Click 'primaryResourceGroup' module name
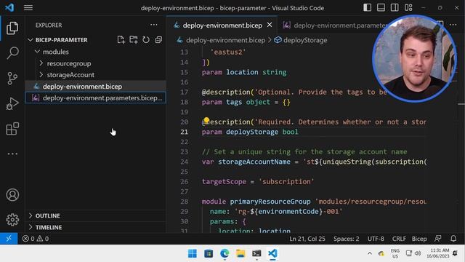Viewport: 465px width, 262px height. pyautogui.click(x=270, y=202)
